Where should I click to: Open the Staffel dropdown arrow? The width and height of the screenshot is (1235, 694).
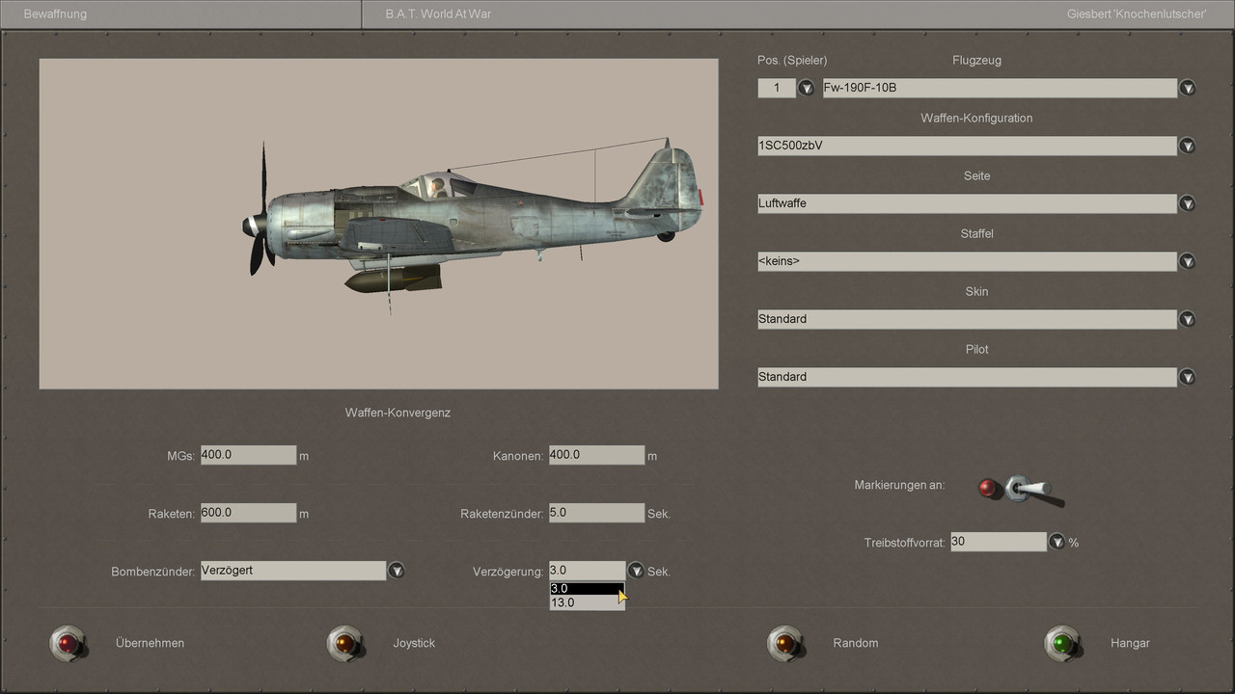click(1188, 261)
